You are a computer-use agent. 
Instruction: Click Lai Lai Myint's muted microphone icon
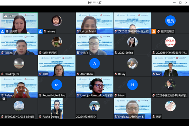coord(78,32)
